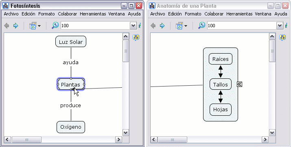Viewport: 291px width, 147px height.
Task: Click the Fotosíntesis vertical scrollbar down arrow
Action: pos(126,132)
